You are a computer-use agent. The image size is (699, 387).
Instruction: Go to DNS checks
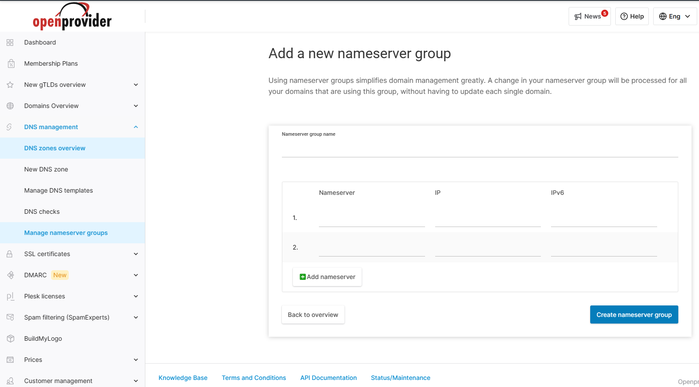point(72,212)
